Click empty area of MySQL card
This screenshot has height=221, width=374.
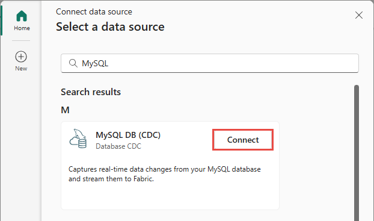coord(170,197)
